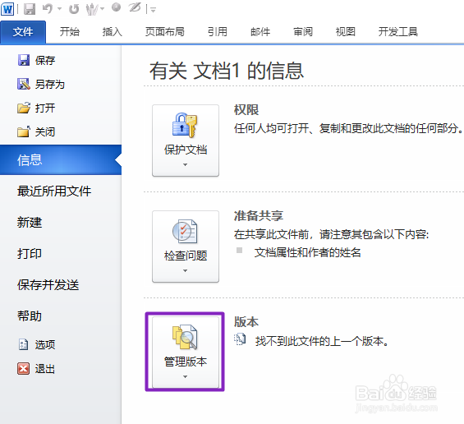
Task: Switch to the 页面布局 ribbon tab
Action: click(x=165, y=32)
